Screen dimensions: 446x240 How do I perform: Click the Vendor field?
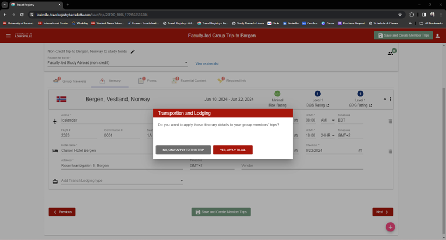coord(302,166)
